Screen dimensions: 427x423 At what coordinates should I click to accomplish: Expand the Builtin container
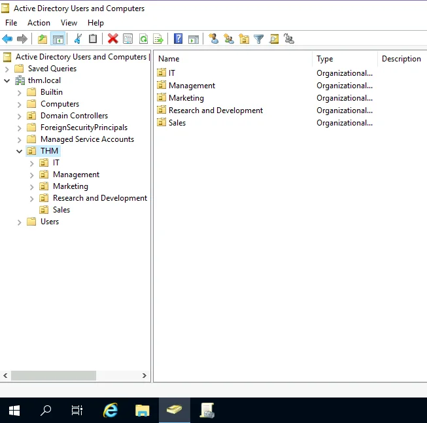[20, 93]
